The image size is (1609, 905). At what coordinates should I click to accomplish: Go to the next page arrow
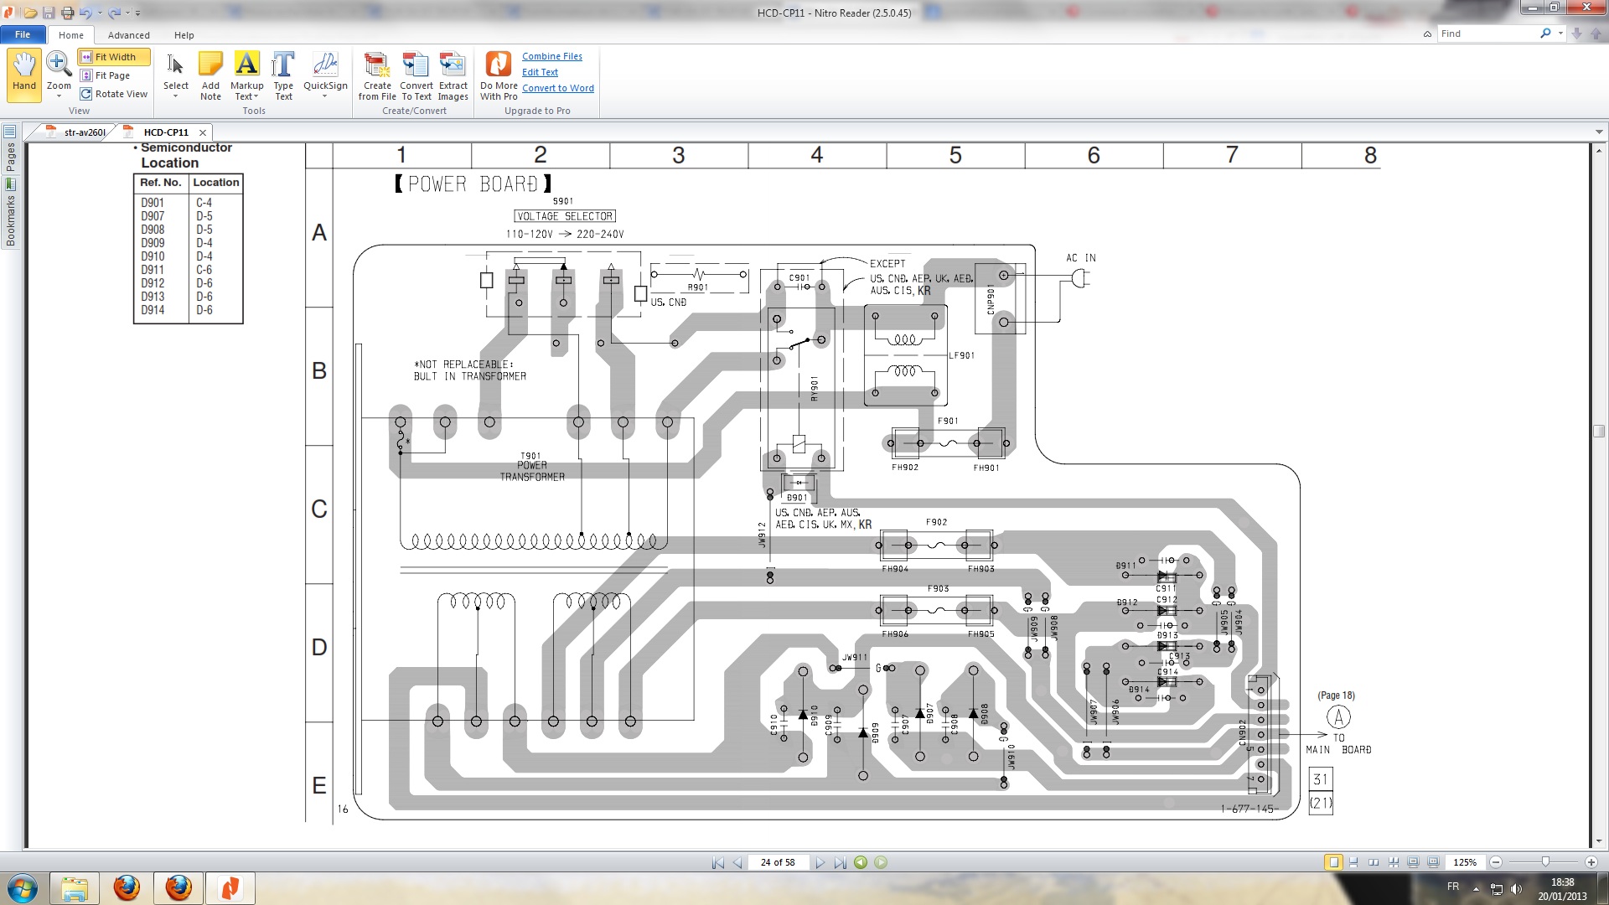tap(820, 862)
